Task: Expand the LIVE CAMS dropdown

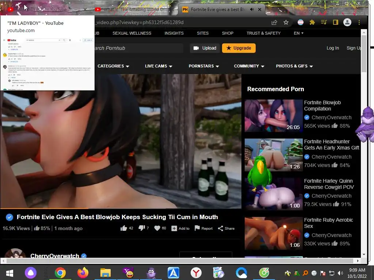Action: pyautogui.click(x=159, y=66)
